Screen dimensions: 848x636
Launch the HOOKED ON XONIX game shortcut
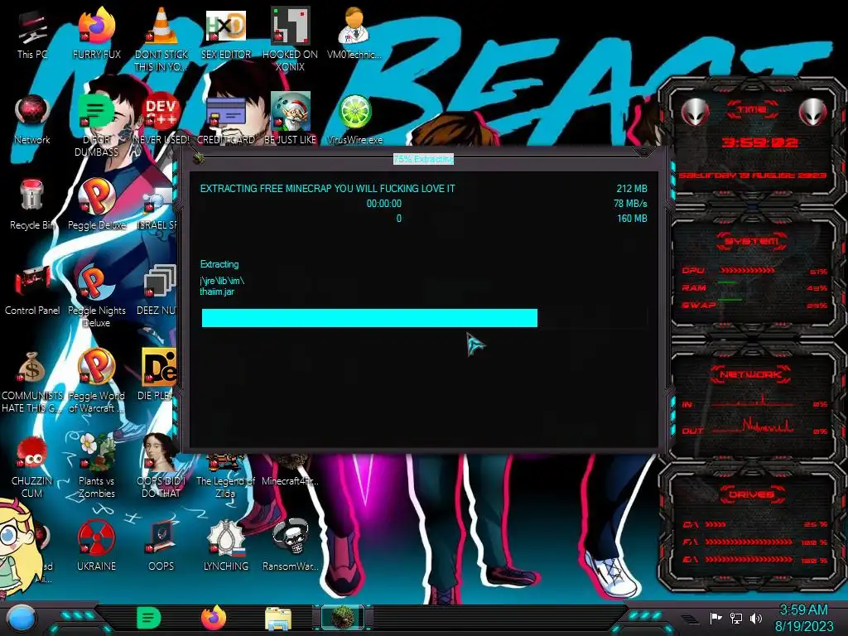(x=290, y=38)
